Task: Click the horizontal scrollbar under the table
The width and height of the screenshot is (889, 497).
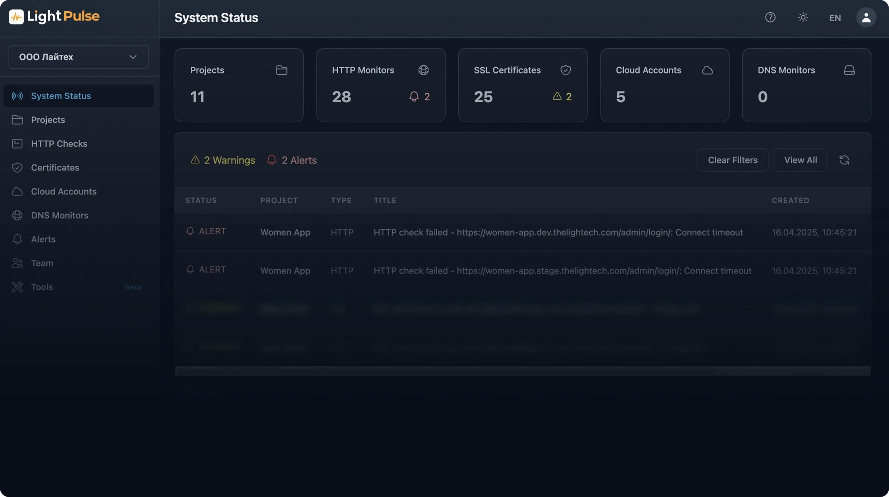Action: [444, 371]
